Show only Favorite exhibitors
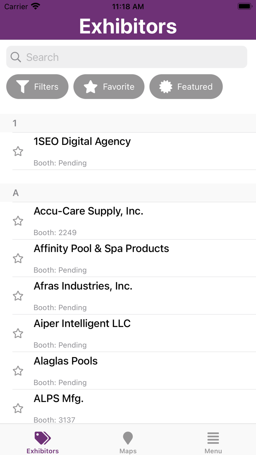The image size is (256, 455). 109,87
